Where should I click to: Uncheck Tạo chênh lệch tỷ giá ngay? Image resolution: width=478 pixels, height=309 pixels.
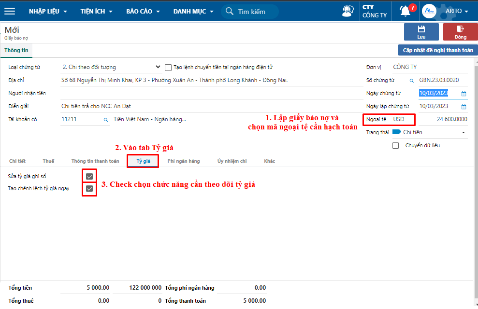[x=89, y=189]
